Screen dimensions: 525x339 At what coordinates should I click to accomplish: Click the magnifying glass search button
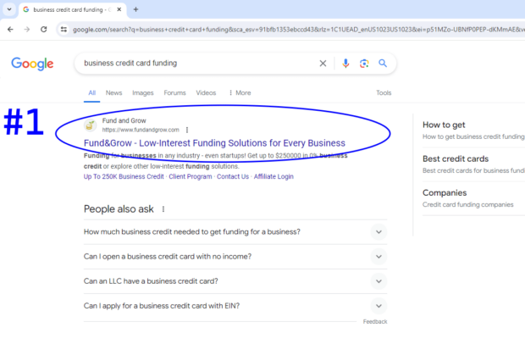pyautogui.click(x=383, y=64)
